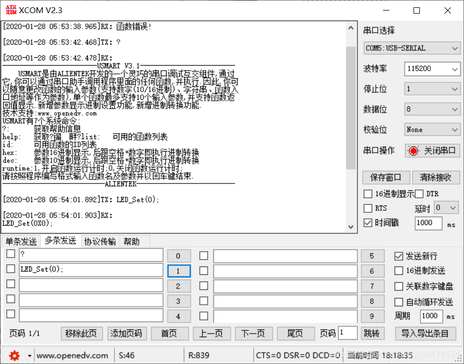This screenshot has height=364, width=464.
Task: Click 保存窗口 save window button
Action: pos(386,177)
